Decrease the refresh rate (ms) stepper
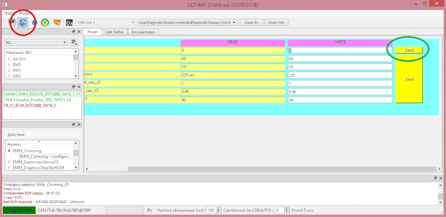 (218, 212)
